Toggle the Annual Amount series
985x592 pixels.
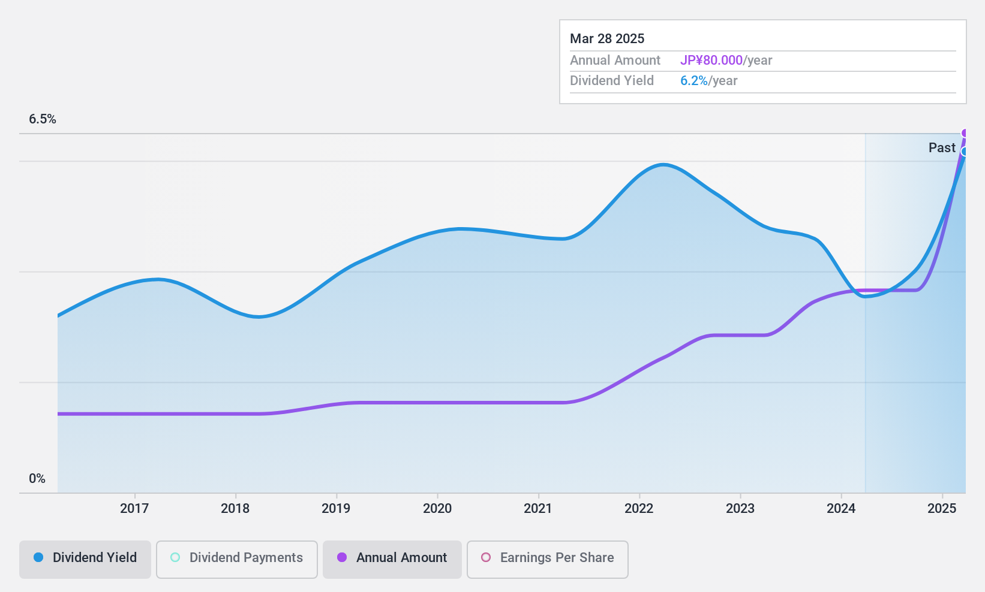392,559
